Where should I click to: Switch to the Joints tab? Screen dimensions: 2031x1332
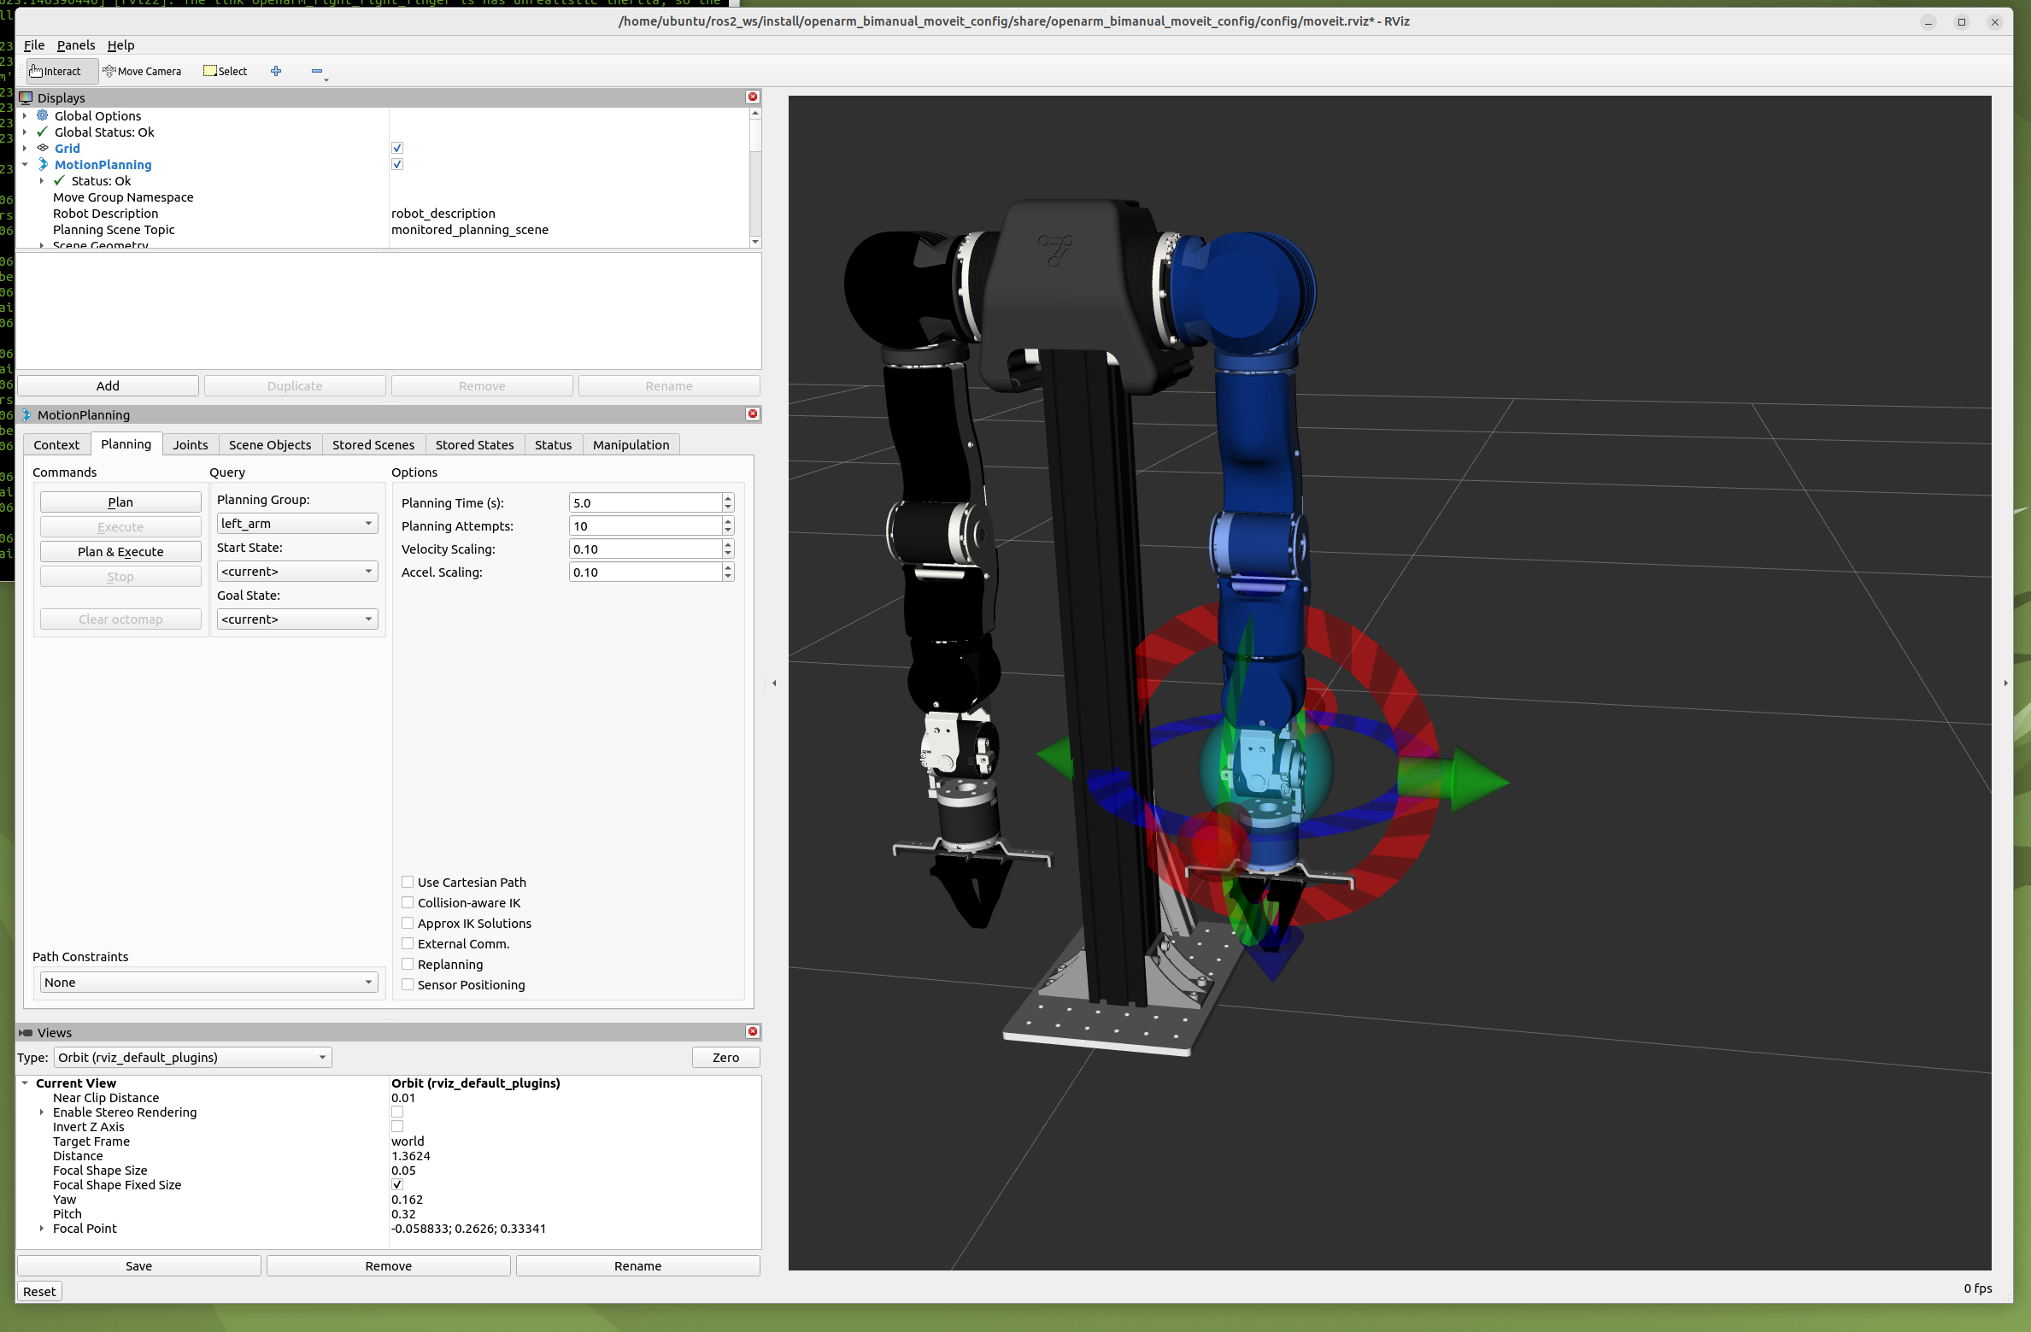[190, 445]
